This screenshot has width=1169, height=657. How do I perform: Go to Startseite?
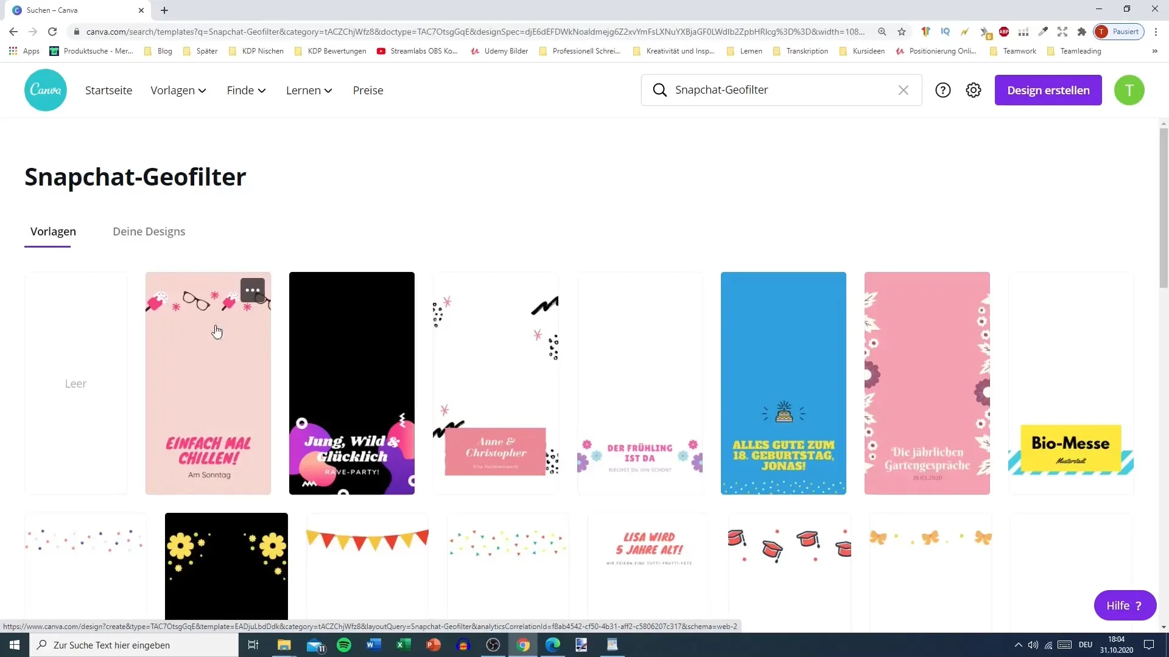pyautogui.click(x=108, y=90)
